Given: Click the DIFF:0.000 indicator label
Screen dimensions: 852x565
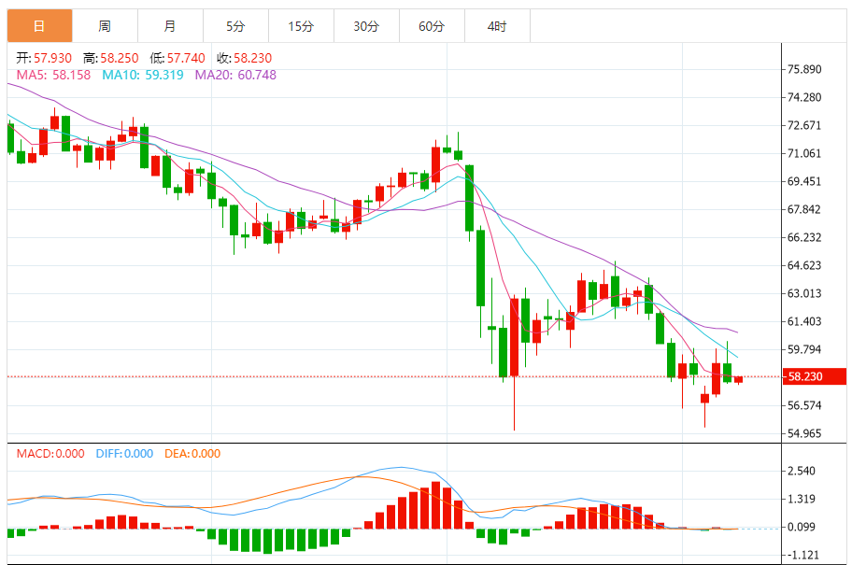Looking at the screenshot, I should point(124,454).
